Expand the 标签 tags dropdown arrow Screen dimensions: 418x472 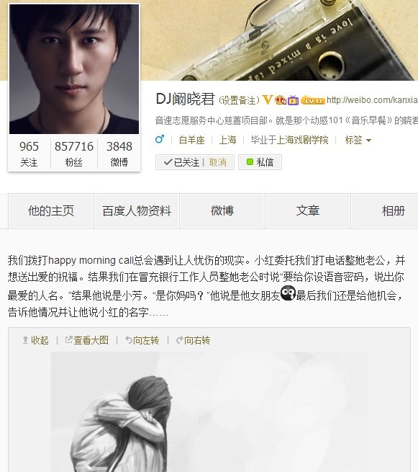[369, 141]
